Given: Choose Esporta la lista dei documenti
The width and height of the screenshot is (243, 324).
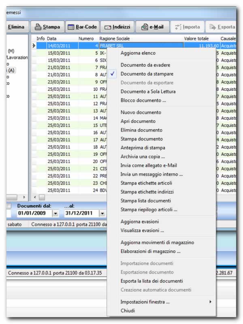Looking at the screenshot, I should pos(151,281).
